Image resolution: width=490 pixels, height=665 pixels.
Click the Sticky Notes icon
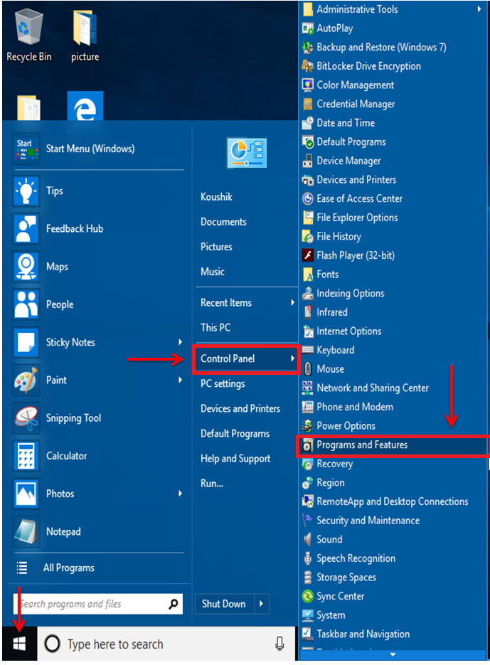click(x=26, y=342)
